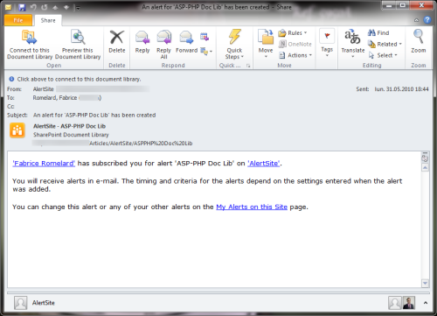Click Find in the Editing group
This screenshot has width=437, height=316.
(x=378, y=33)
